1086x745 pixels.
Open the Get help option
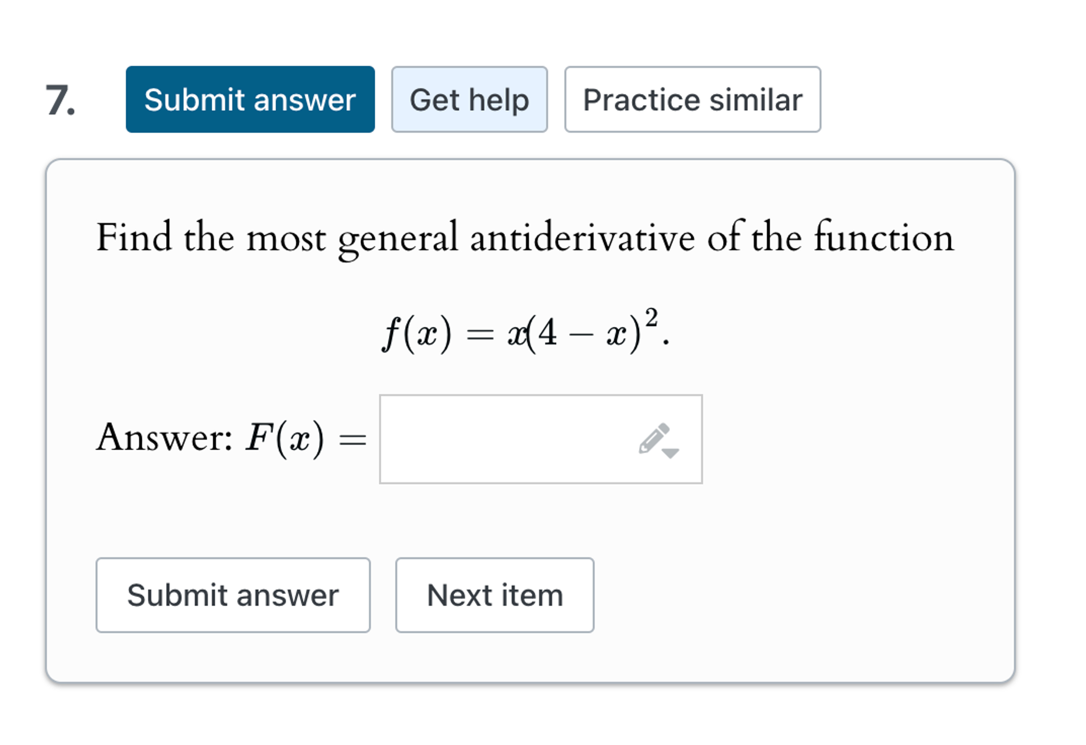(469, 99)
